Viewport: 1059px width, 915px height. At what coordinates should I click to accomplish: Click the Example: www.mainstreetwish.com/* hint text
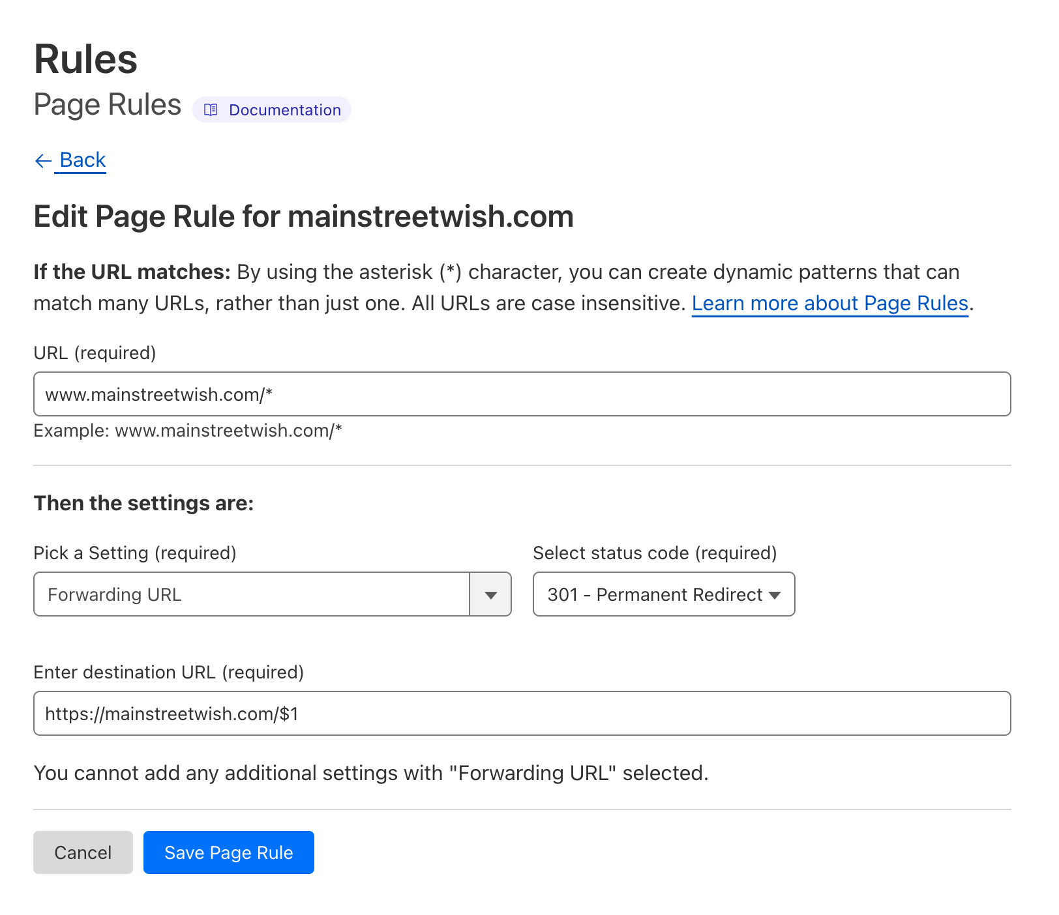click(x=188, y=431)
